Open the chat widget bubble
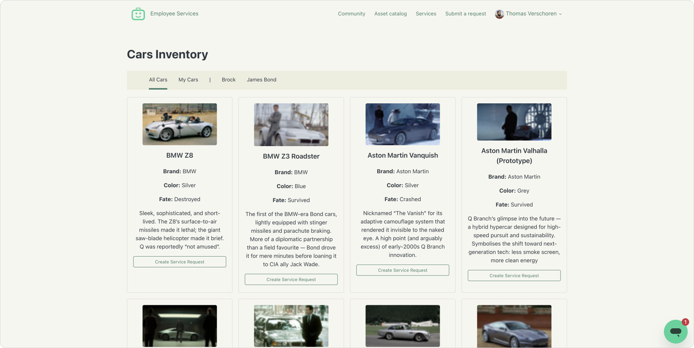This screenshot has height=348, width=694. coord(676,331)
